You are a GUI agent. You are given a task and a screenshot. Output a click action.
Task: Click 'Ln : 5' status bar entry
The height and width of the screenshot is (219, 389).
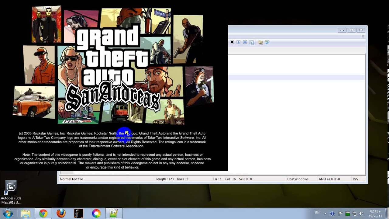coord(217,179)
